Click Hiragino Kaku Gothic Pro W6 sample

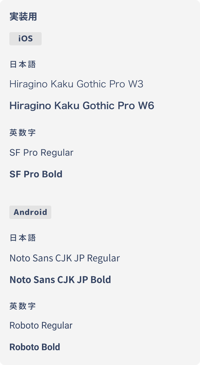[82, 106]
